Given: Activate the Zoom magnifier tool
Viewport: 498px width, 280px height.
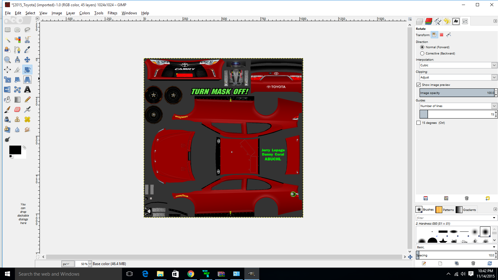Looking at the screenshot, I should (7, 60).
